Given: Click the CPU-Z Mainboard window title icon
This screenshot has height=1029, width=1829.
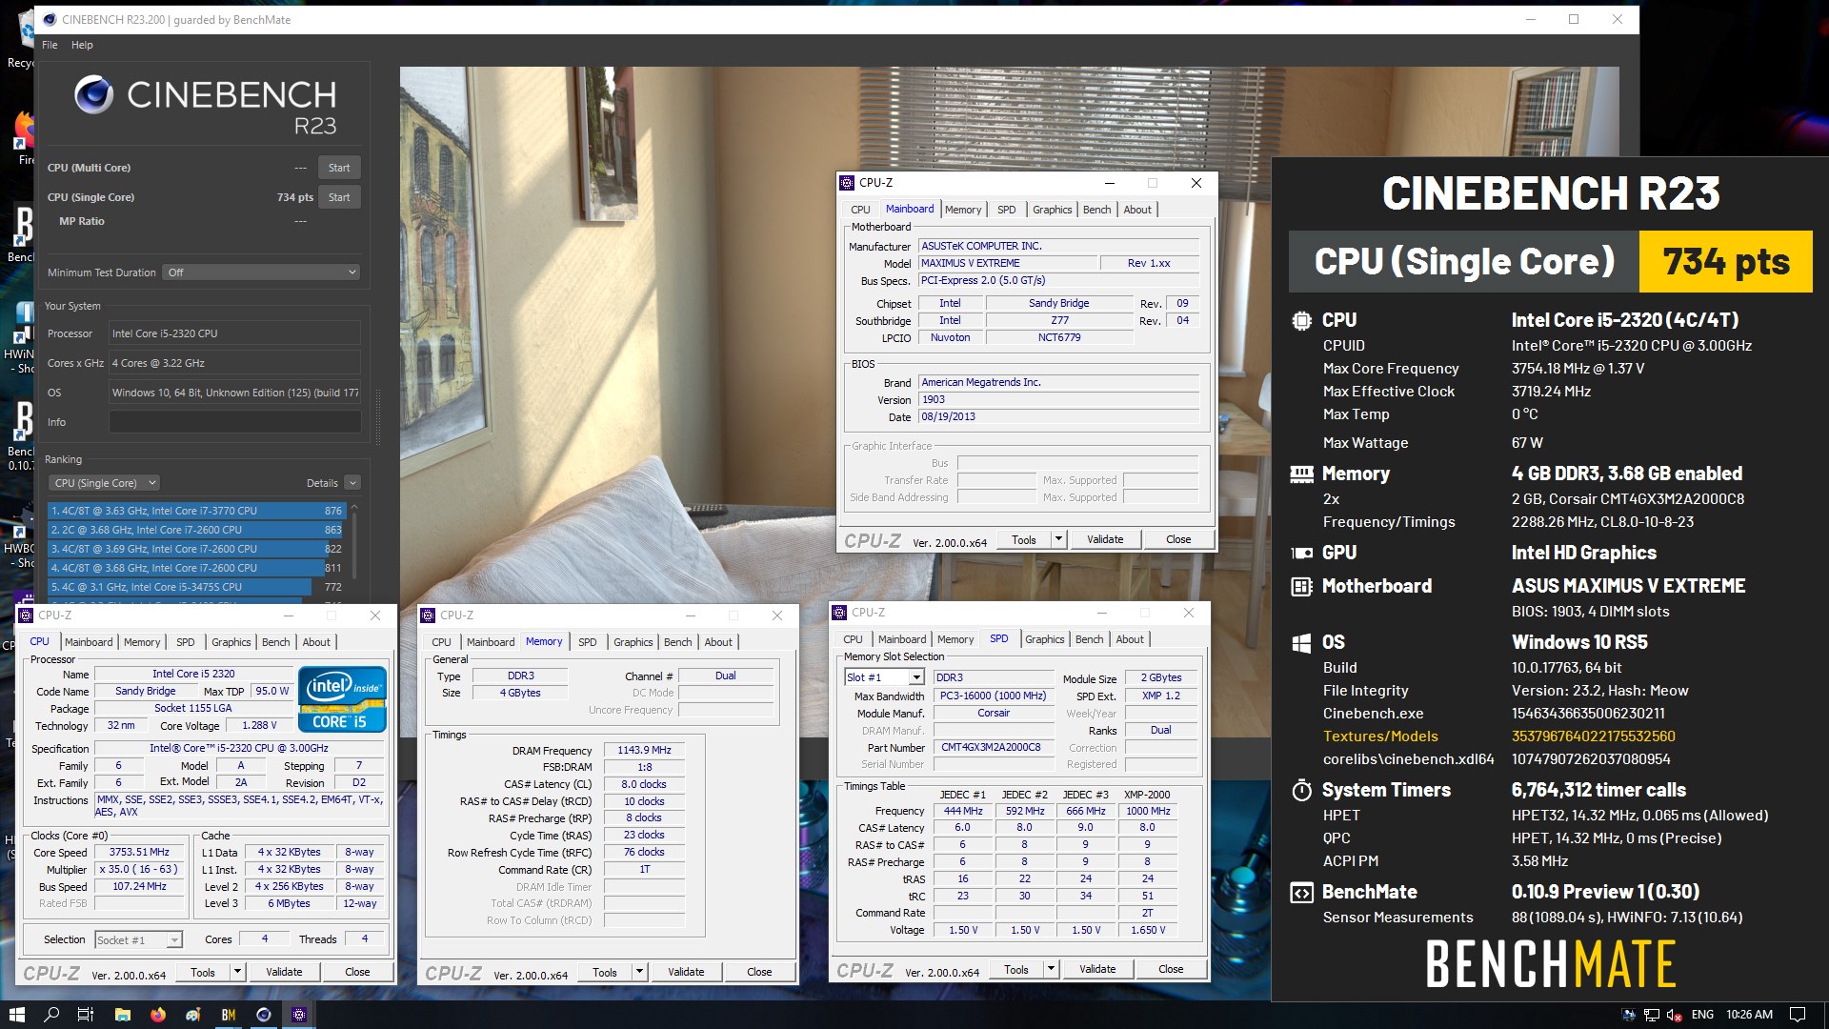Looking at the screenshot, I should pyautogui.click(x=847, y=183).
